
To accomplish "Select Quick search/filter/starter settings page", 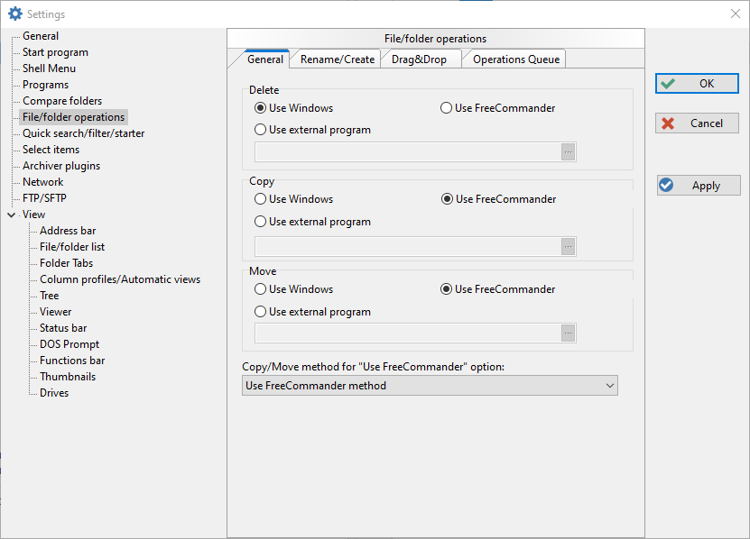I will [83, 133].
